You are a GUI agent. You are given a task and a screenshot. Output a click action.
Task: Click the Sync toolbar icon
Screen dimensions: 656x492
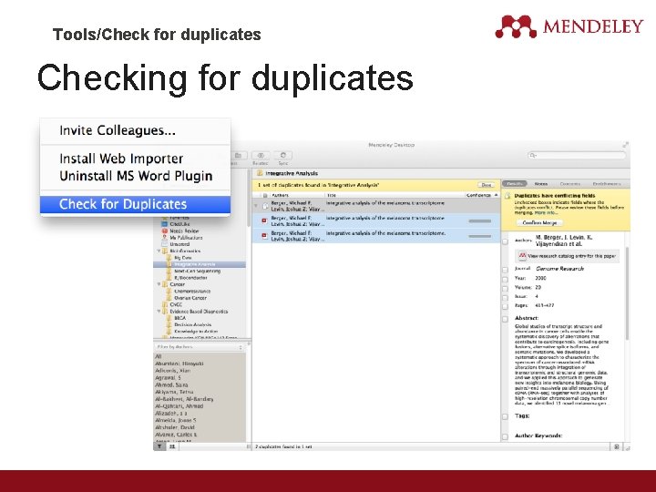pos(283,155)
